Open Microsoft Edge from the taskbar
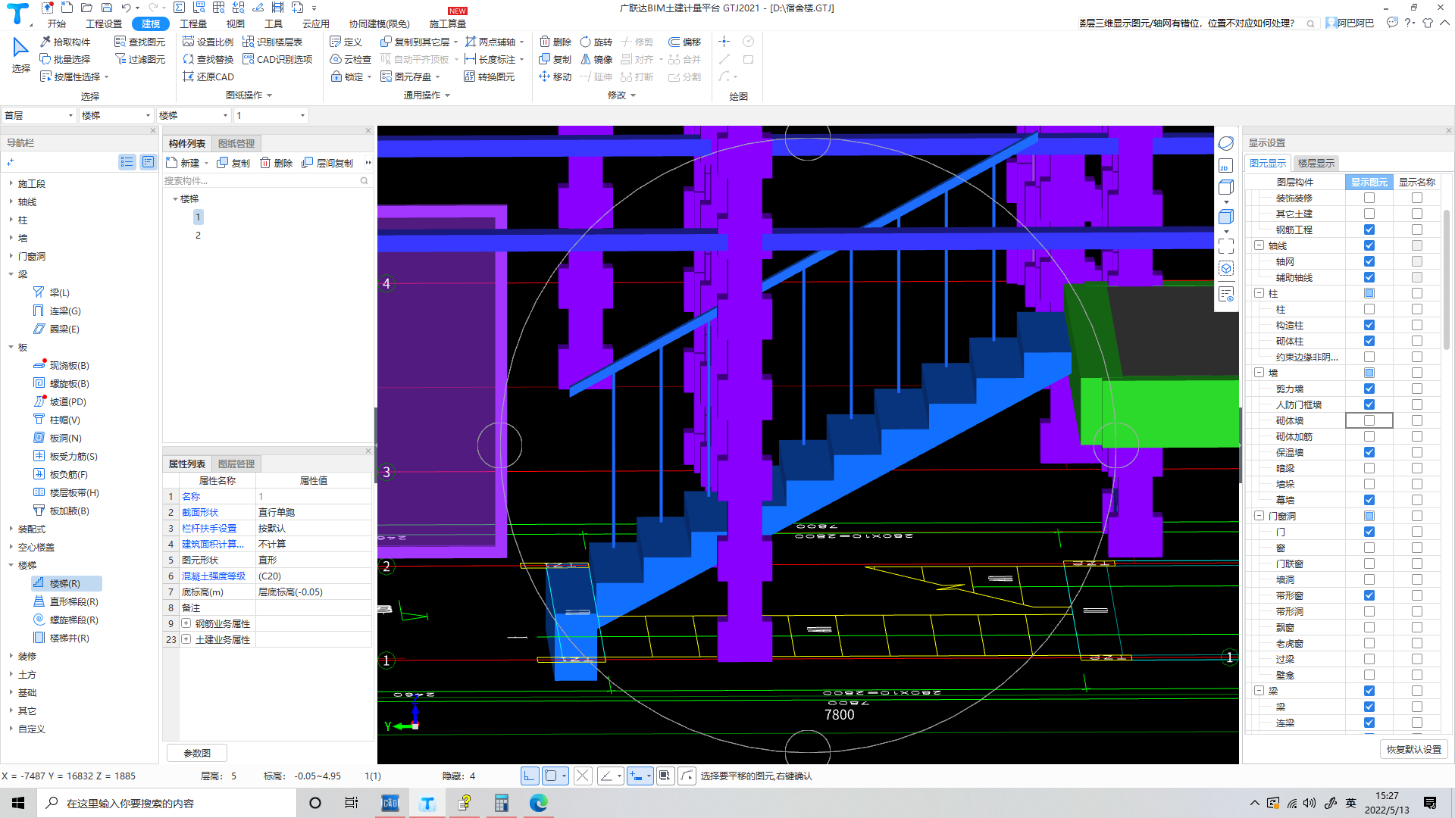1455x818 pixels. (x=538, y=803)
